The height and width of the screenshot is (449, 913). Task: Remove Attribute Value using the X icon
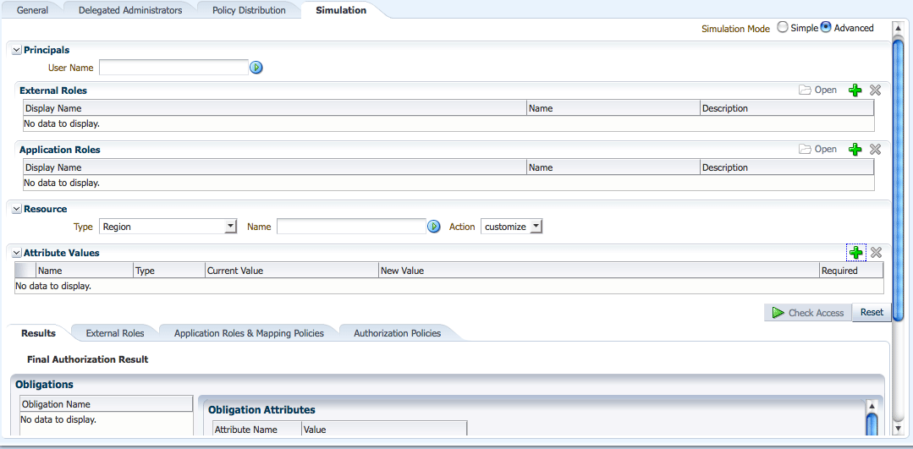click(876, 253)
